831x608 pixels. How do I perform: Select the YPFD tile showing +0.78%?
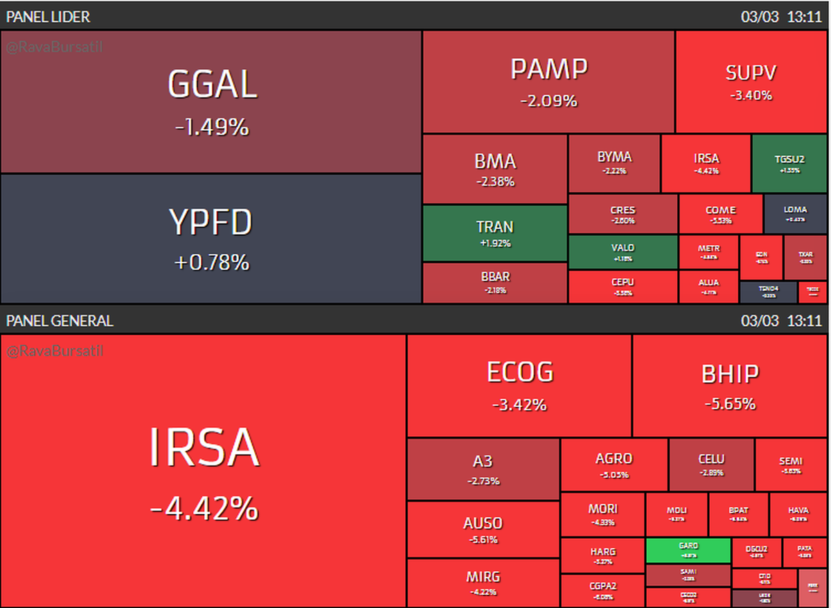pos(211,238)
